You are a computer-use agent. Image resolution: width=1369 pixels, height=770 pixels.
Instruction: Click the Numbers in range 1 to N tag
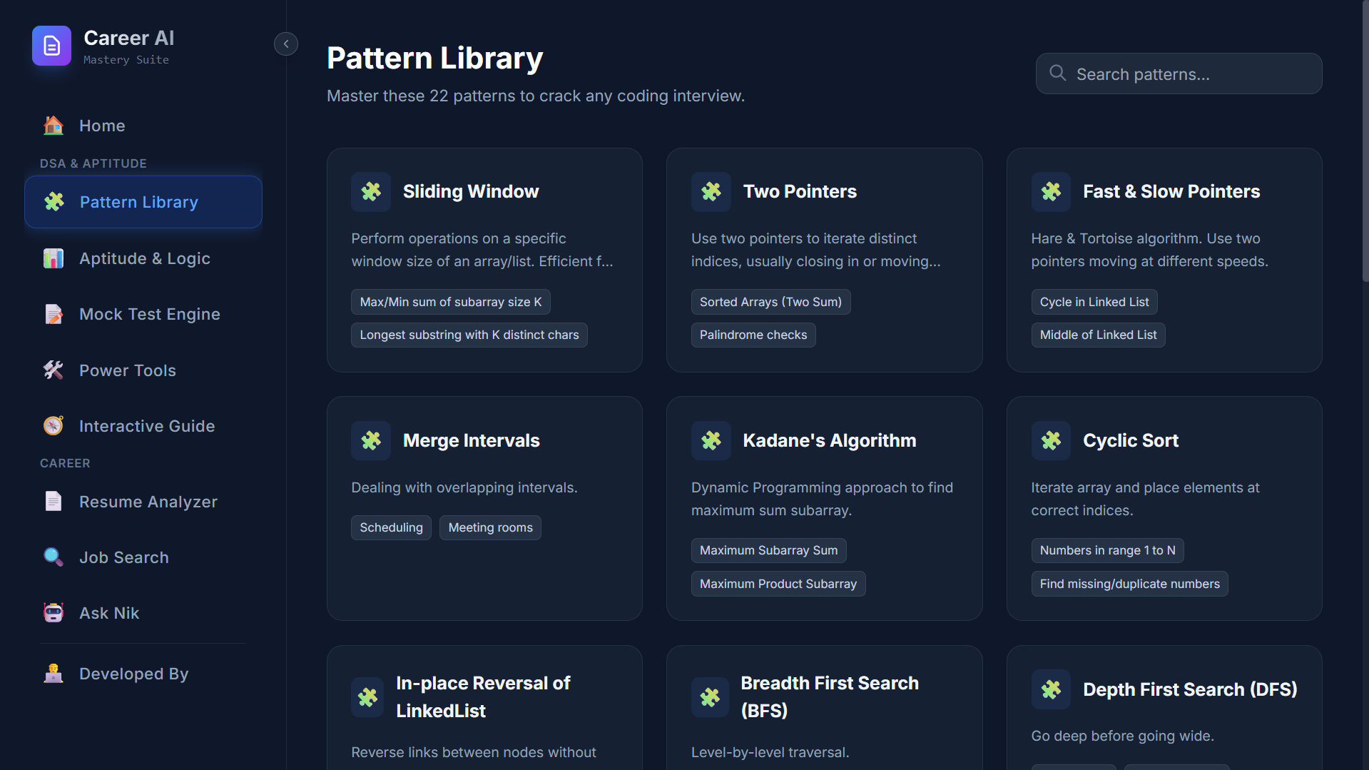tap(1106, 550)
